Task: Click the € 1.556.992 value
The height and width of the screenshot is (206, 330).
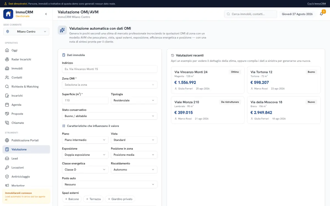Action: (185, 82)
